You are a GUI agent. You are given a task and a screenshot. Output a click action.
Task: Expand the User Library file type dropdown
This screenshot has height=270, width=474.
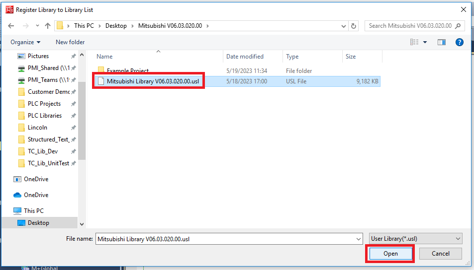click(416, 239)
